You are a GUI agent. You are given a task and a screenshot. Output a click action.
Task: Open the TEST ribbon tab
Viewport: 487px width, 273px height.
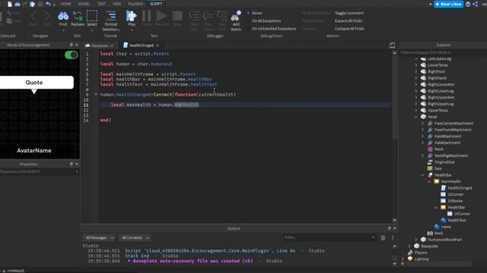click(101, 4)
